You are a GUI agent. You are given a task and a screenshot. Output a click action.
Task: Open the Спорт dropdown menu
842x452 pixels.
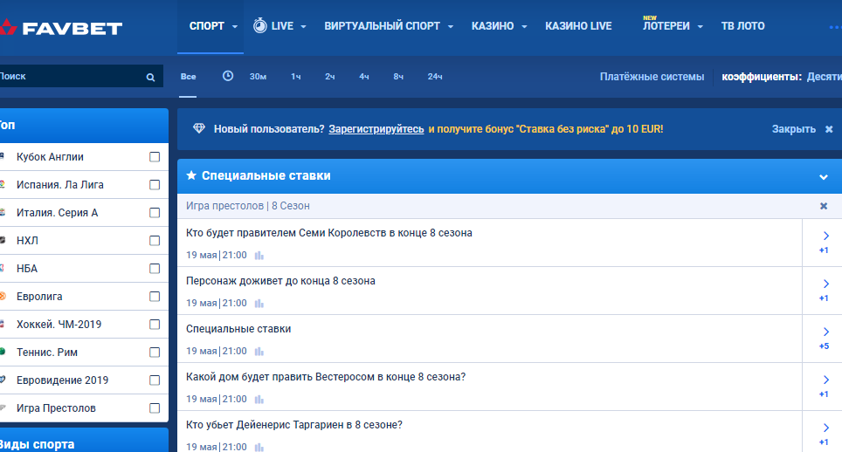pos(213,26)
